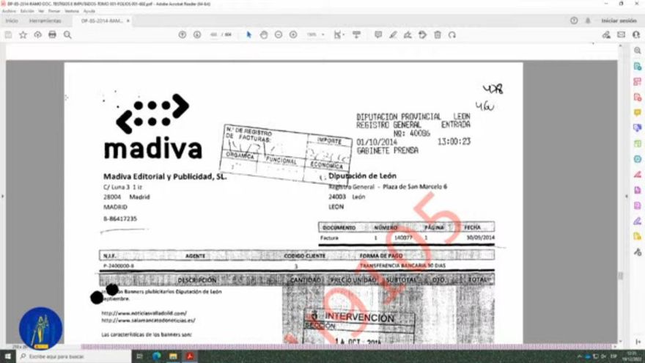Rotate the view with the circular arrow icon
This screenshot has height=363, width=645.
pos(452,35)
